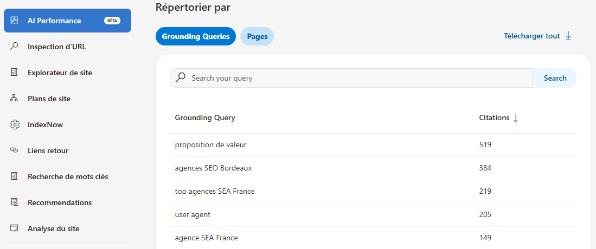Select the agences SEO Bordeaux query

pos(213,168)
